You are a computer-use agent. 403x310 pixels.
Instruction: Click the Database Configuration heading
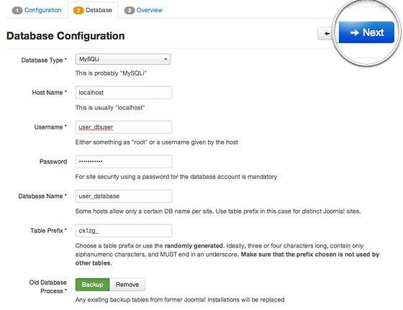[65, 36]
